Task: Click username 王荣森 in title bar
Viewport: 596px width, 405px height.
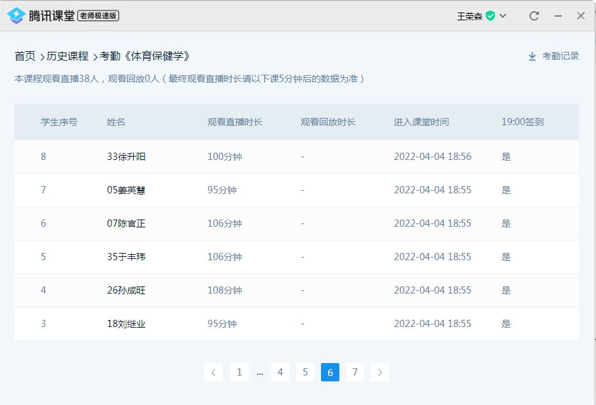Action: (x=469, y=16)
